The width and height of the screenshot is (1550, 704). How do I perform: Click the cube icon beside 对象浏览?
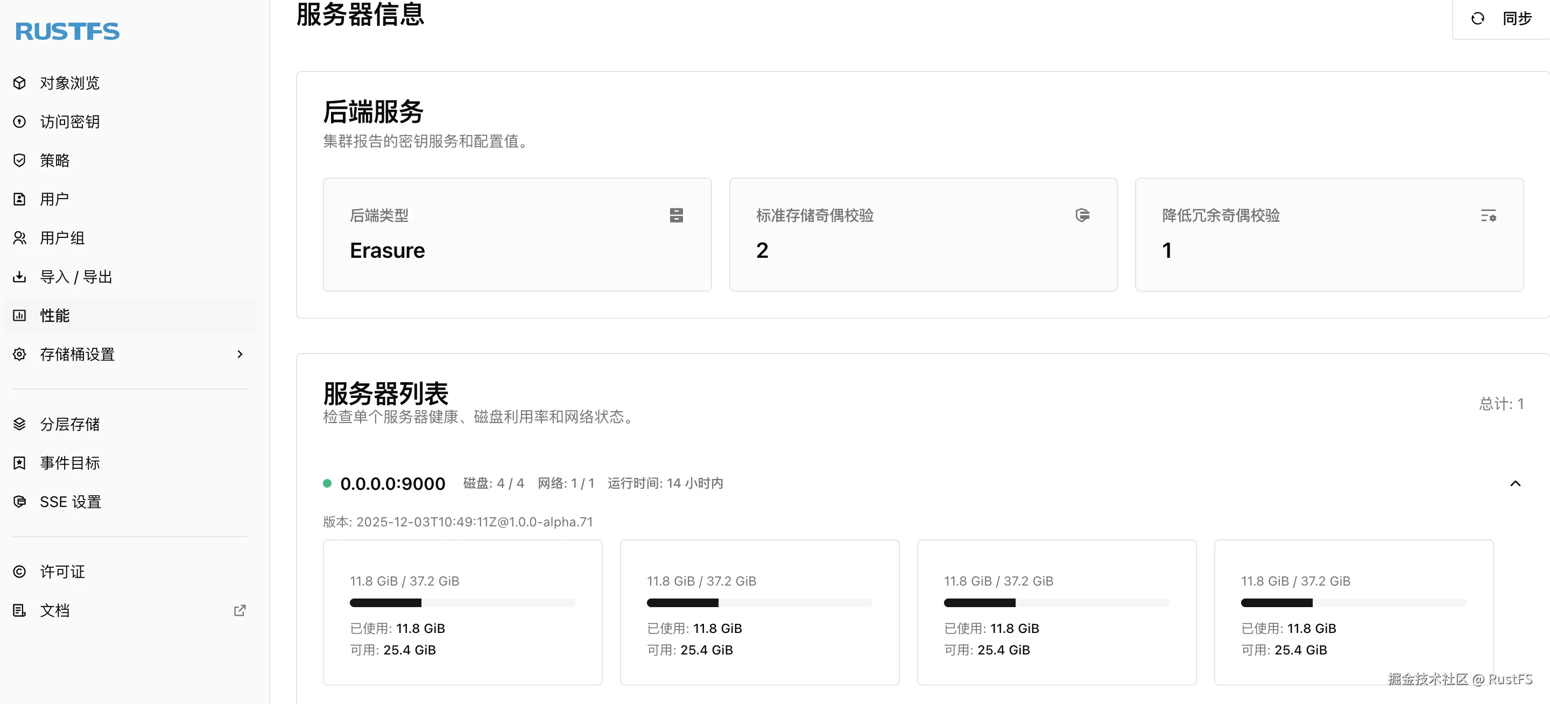[19, 83]
